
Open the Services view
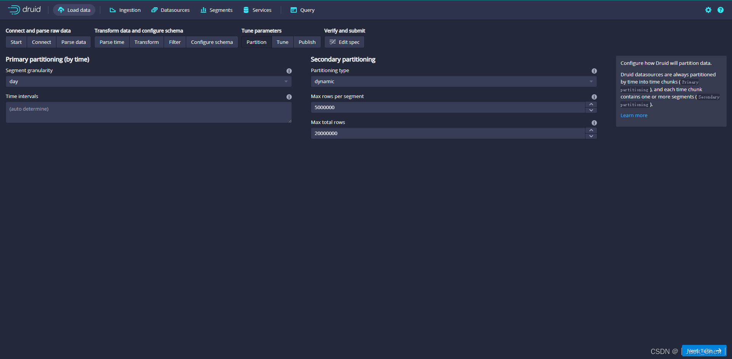tap(257, 10)
